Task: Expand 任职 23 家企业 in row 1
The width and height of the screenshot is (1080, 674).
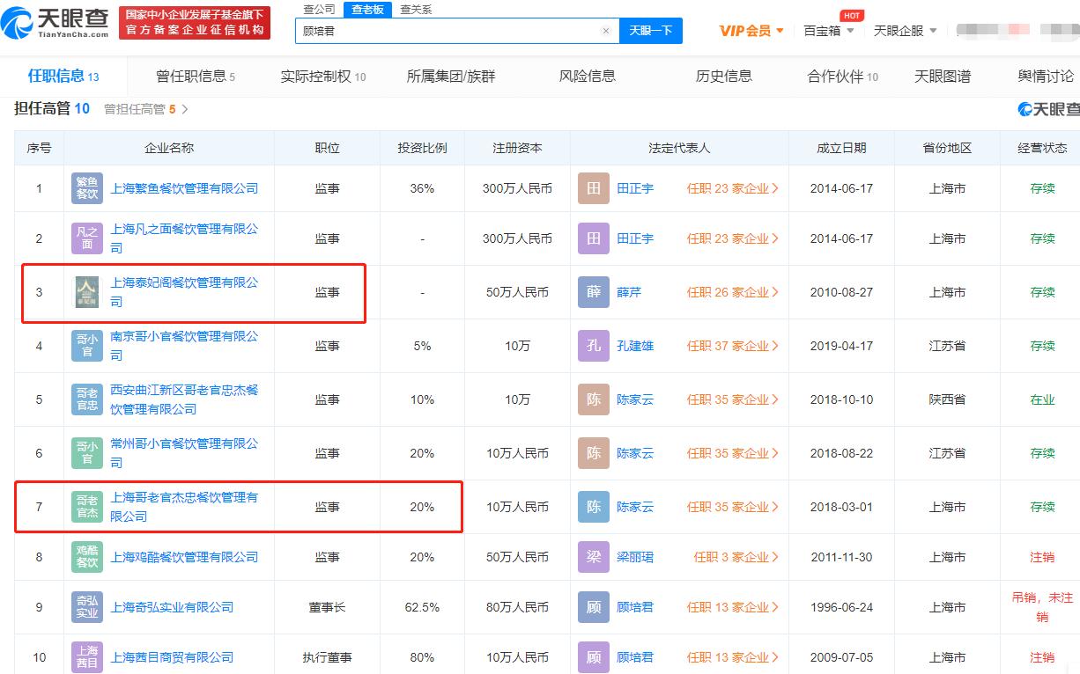Action: coord(733,188)
